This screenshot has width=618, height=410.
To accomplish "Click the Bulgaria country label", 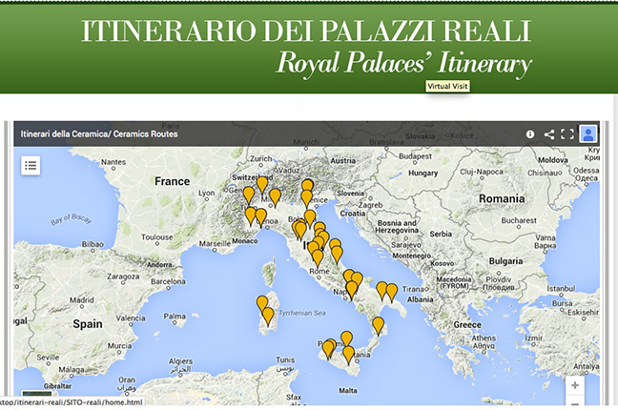I will point(505,261).
